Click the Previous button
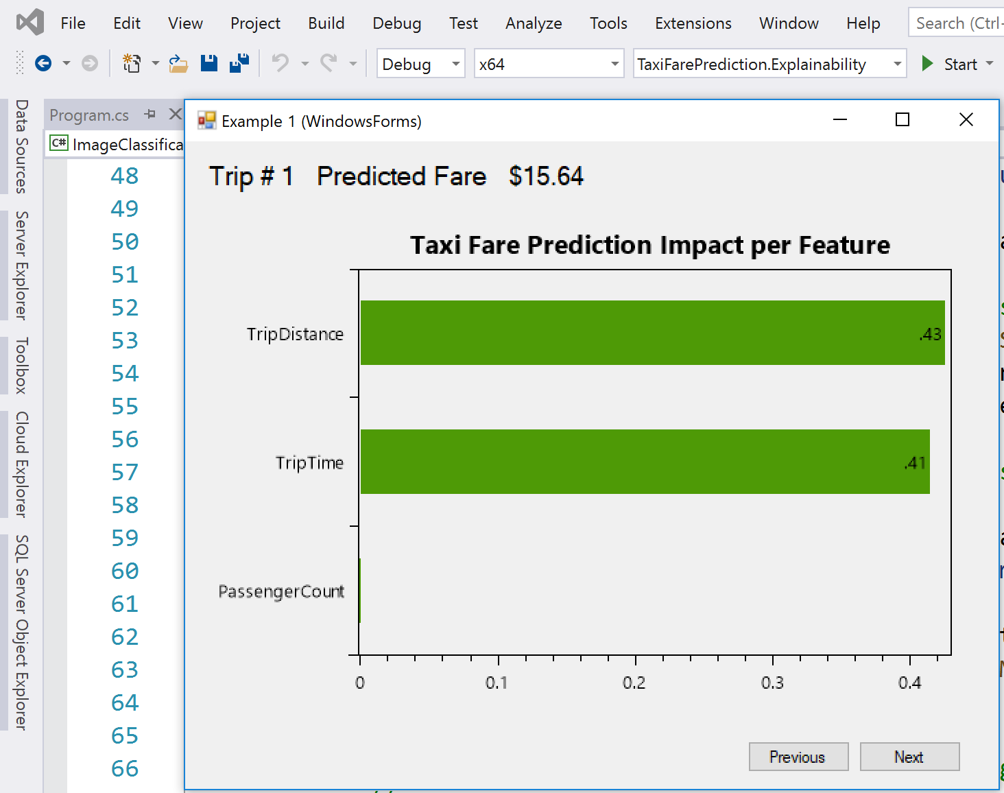 point(798,757)
